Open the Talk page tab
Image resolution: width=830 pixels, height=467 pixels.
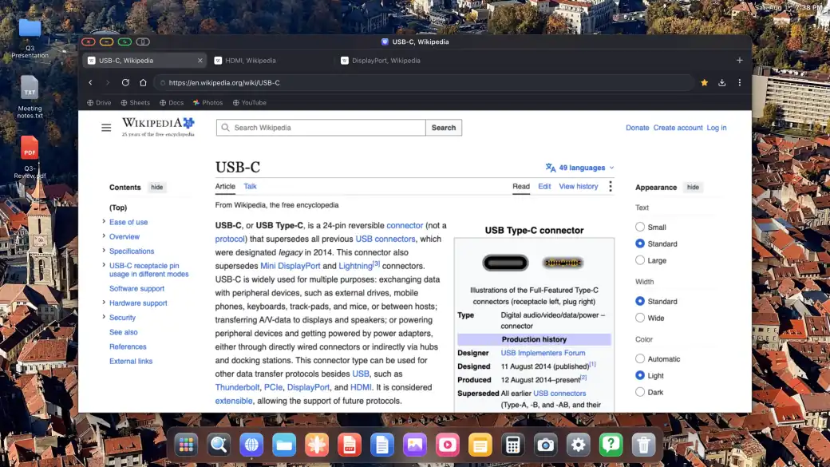[x=250, y=186]
